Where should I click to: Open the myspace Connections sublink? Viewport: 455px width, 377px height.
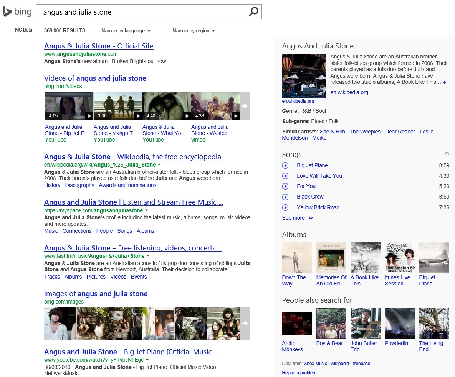point(77,231)
